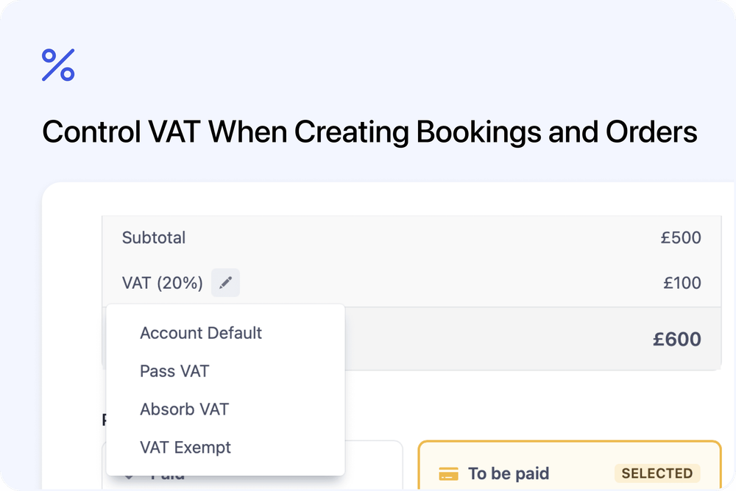Screen dimensions: 736x491
Task: Click the £500 subtotal value
Action: pos(682,237)
